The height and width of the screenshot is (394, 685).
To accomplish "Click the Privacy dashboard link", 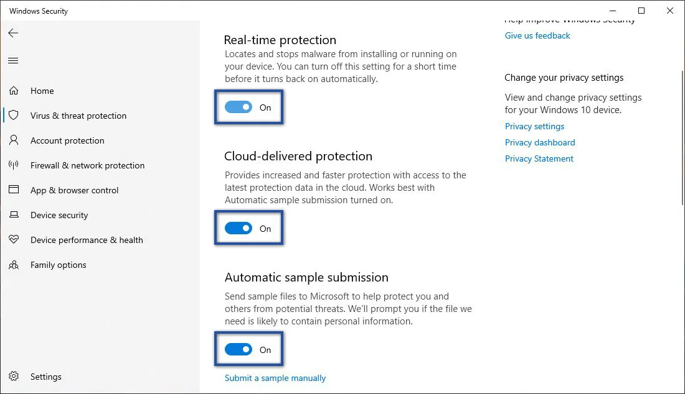I will click(x=540, y=142).
